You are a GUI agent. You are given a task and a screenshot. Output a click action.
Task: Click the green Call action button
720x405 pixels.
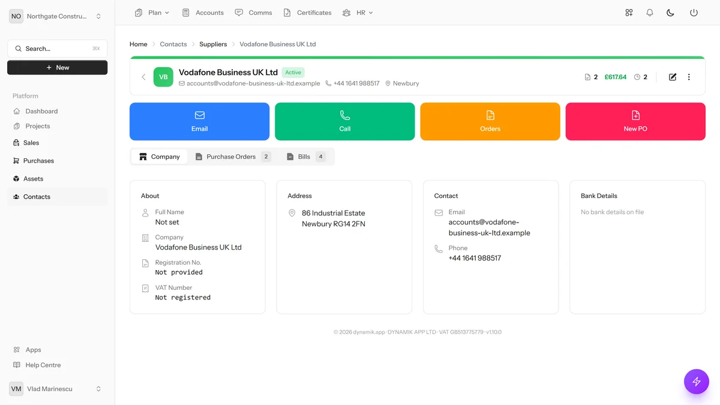pyautogui.click(x=345, y=121)
